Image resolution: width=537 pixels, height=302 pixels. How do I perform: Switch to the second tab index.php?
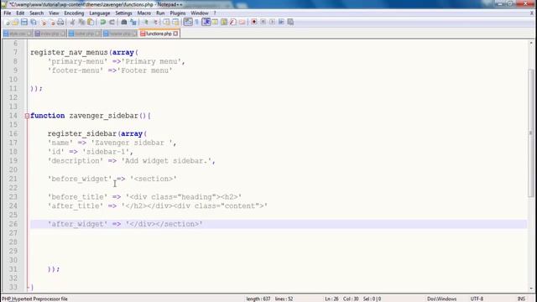pyautogui.click(x=50, y=34)
